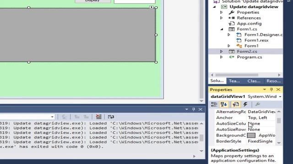This screenshot has height=164, width=293.
Task: Switch to the Solution Explorer tab
Action: pyautogui.click(x=217, y=81)
